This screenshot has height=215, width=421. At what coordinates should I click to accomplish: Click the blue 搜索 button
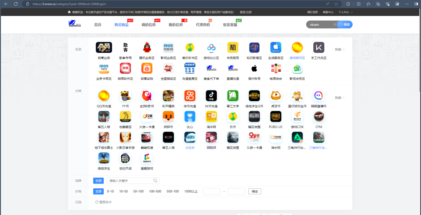coord(345,25)
